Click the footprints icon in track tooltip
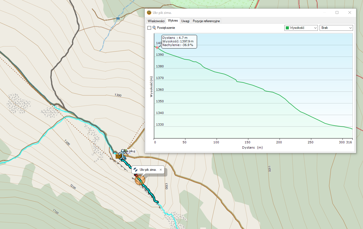Screen dimensions: 363x229 [136, 169]
